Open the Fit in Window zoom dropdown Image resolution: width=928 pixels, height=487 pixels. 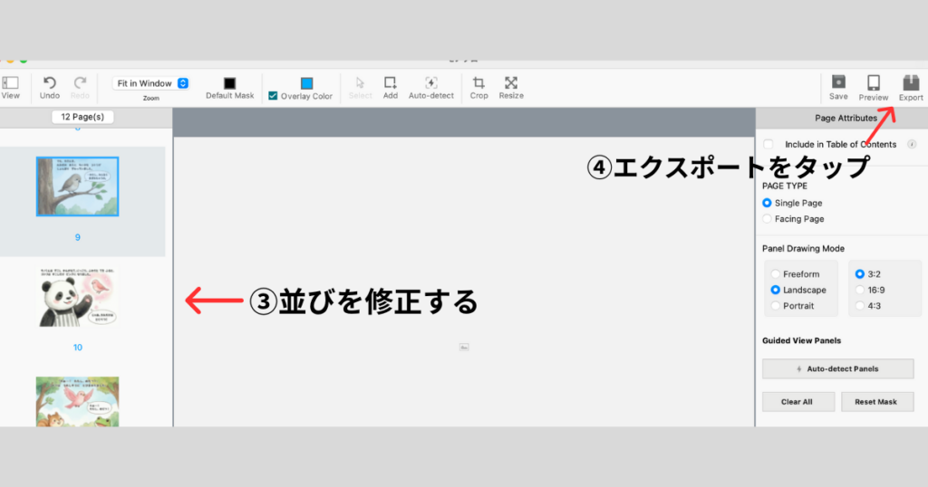150,83
